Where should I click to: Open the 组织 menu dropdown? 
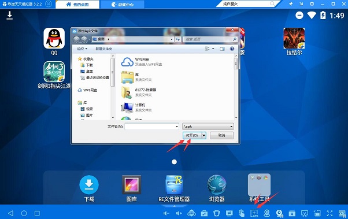82,49
